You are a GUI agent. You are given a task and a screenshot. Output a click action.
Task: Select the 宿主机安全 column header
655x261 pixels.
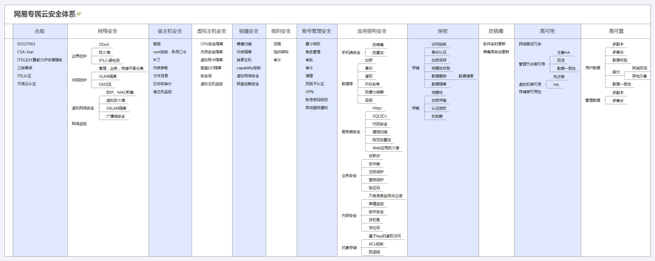click(x=170, y=31)
